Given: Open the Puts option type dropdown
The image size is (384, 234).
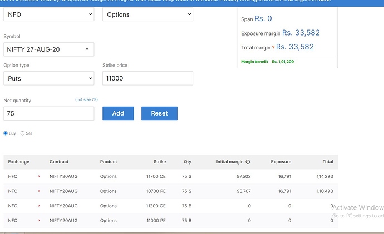Looking at the screenshot, I should (x=49, y=78).
